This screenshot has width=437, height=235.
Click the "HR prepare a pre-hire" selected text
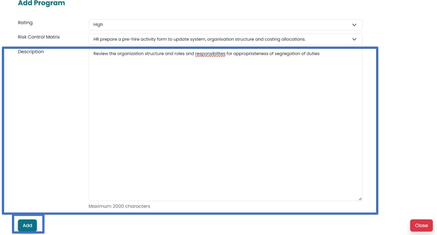(x=119, y=39)
